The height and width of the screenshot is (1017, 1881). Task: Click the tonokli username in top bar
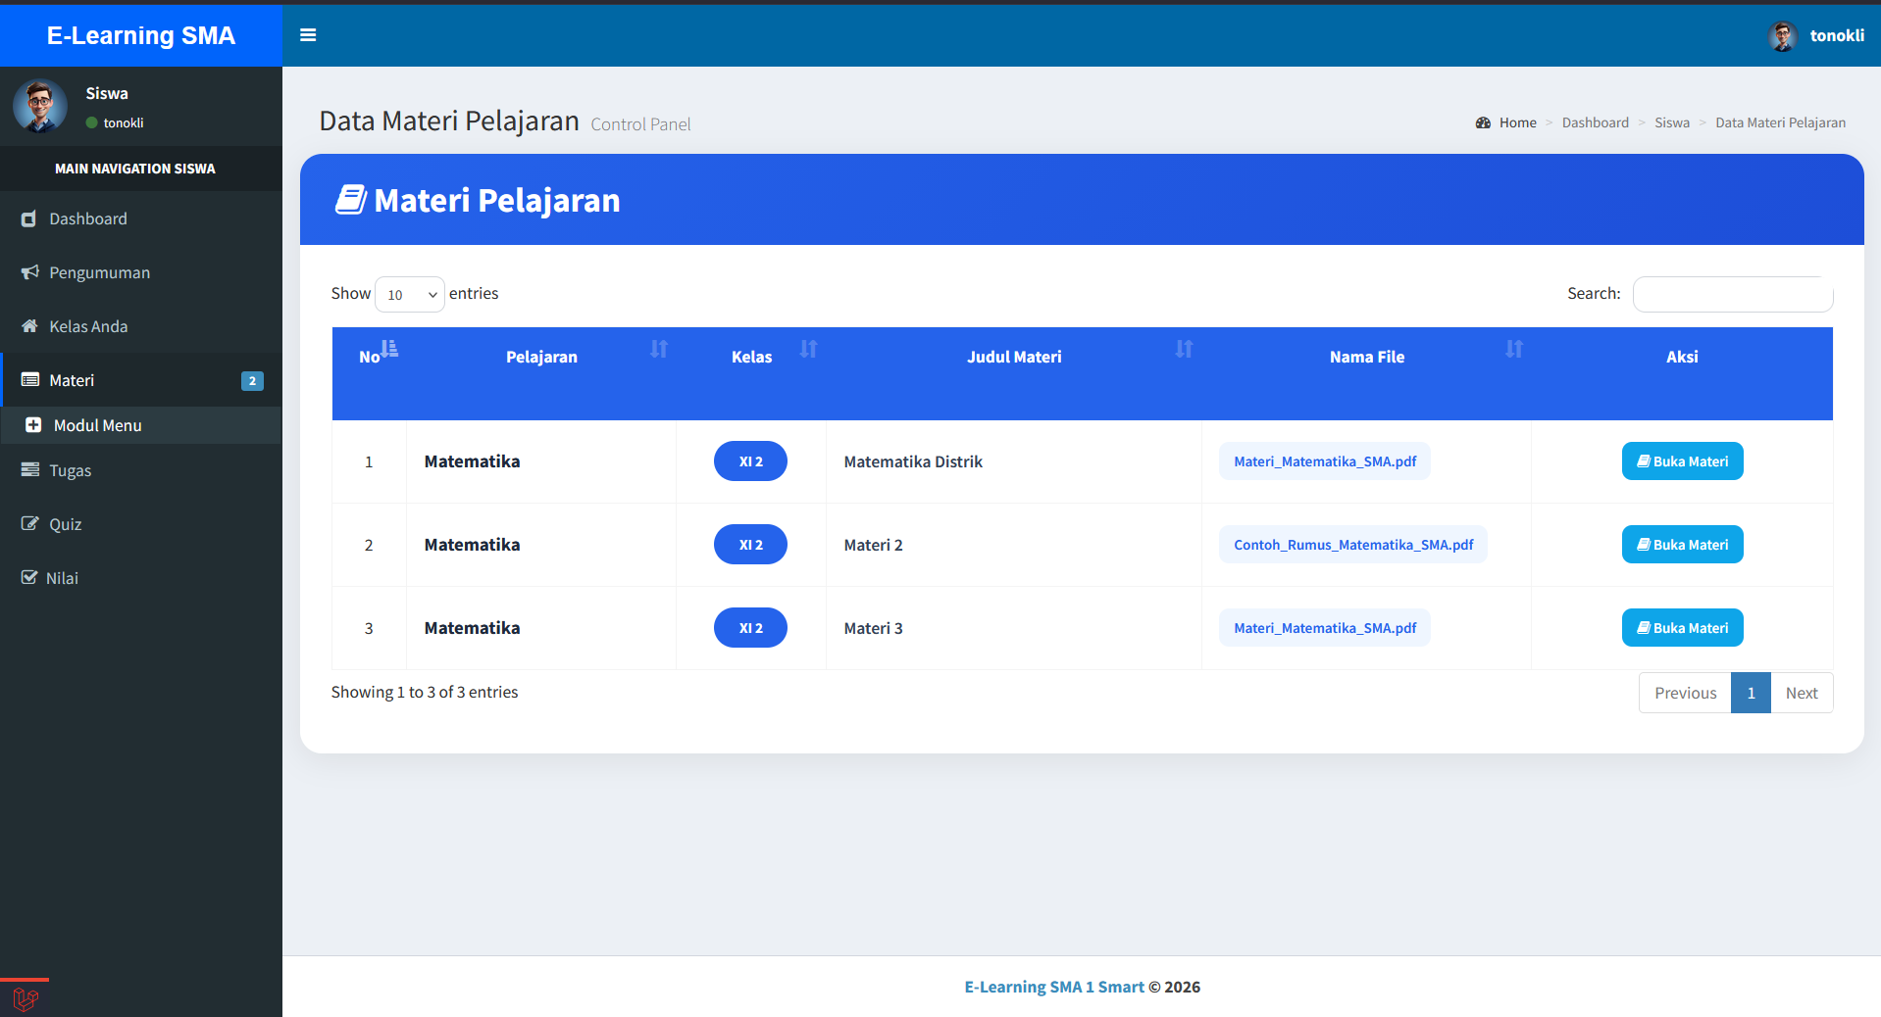pos(1837,35)
